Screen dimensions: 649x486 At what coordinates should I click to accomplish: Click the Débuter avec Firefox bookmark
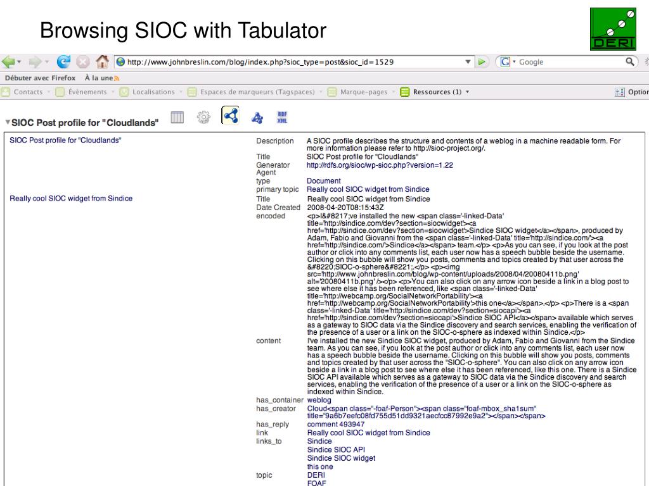[40, 78]
